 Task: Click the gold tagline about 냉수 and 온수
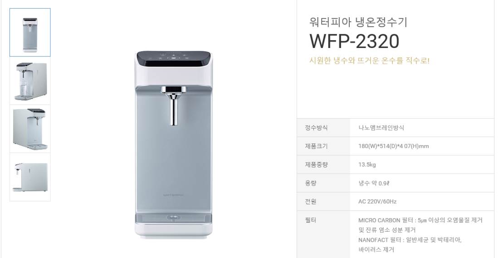pos(369,60)
